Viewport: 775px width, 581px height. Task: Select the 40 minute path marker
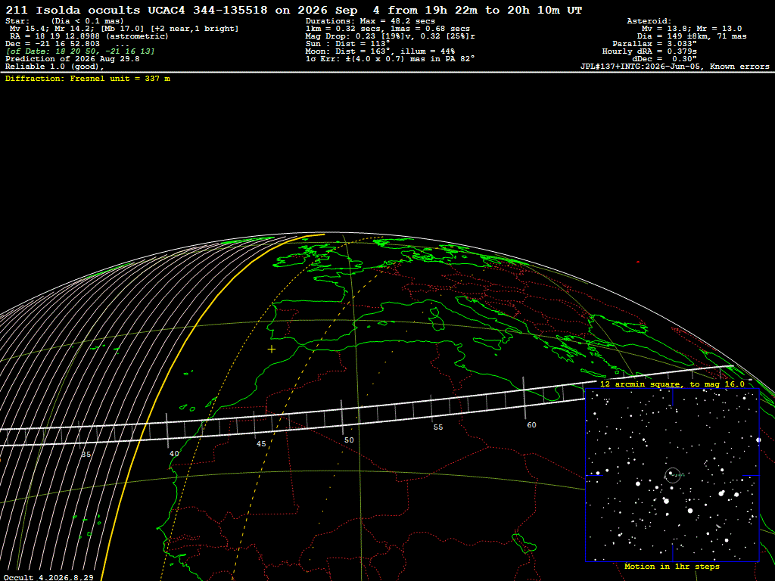pos(174,454)
